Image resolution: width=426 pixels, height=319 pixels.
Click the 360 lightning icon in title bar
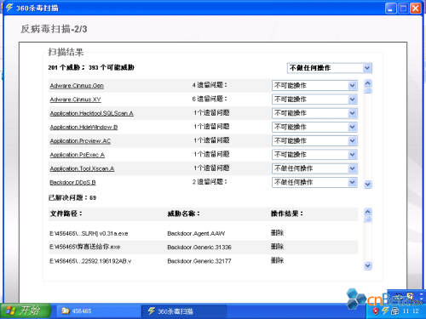point(9,8)
